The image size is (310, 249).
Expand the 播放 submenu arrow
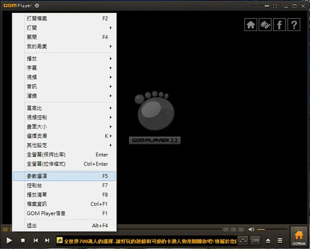point(111,59)
